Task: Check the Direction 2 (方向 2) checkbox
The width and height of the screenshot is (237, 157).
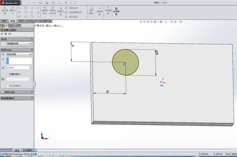Action: click(x=2, y=92)
